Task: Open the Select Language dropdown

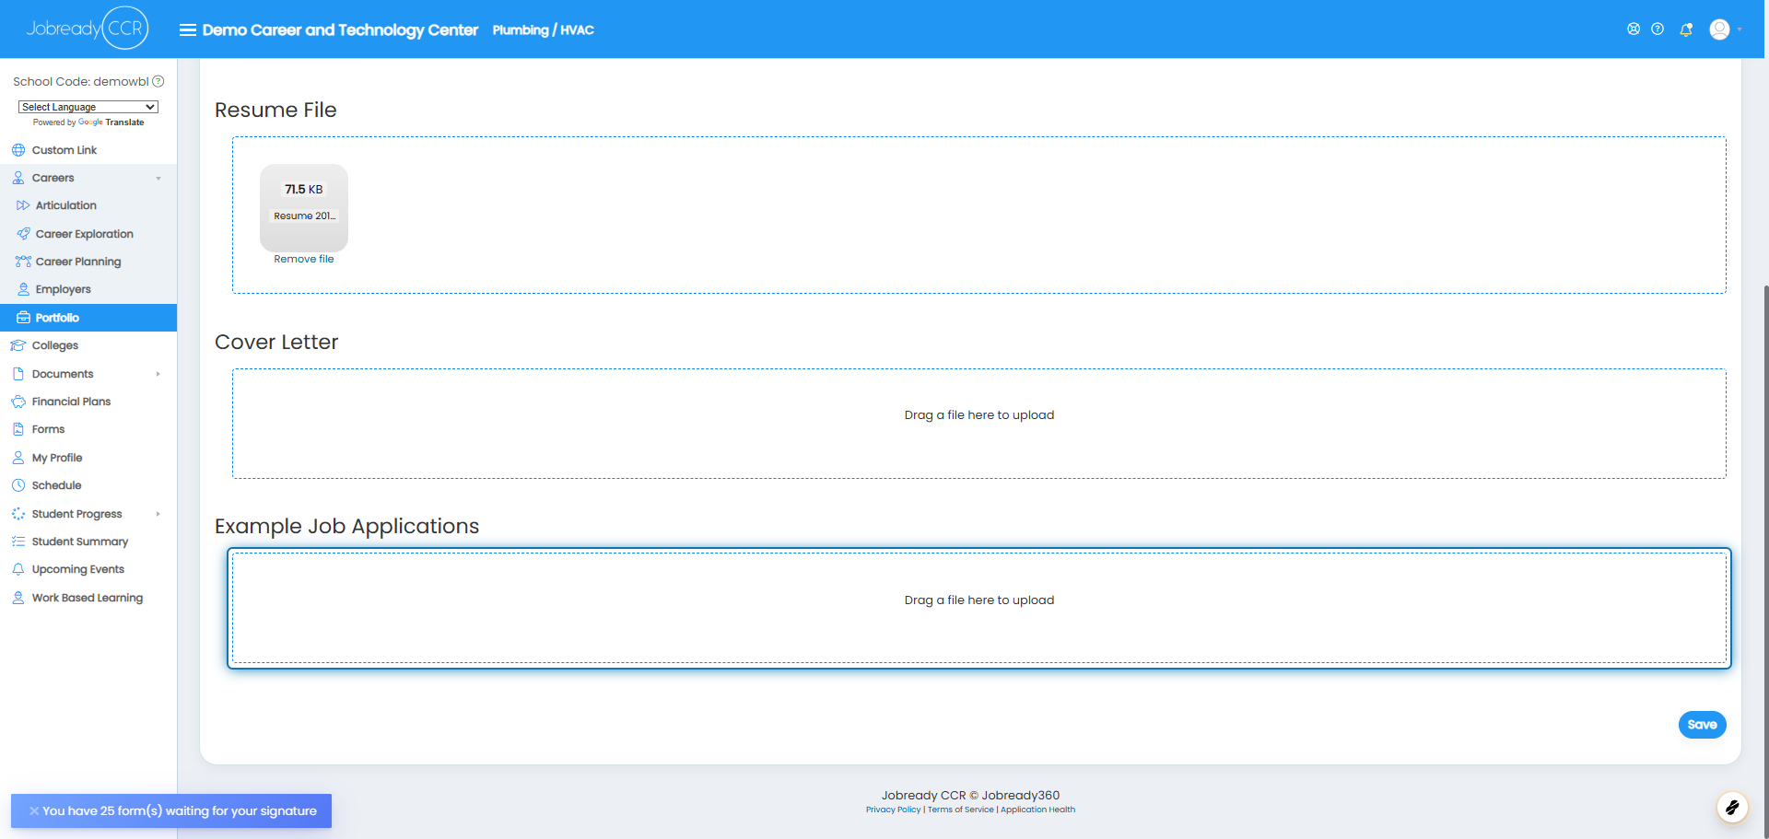Action: 88,107
